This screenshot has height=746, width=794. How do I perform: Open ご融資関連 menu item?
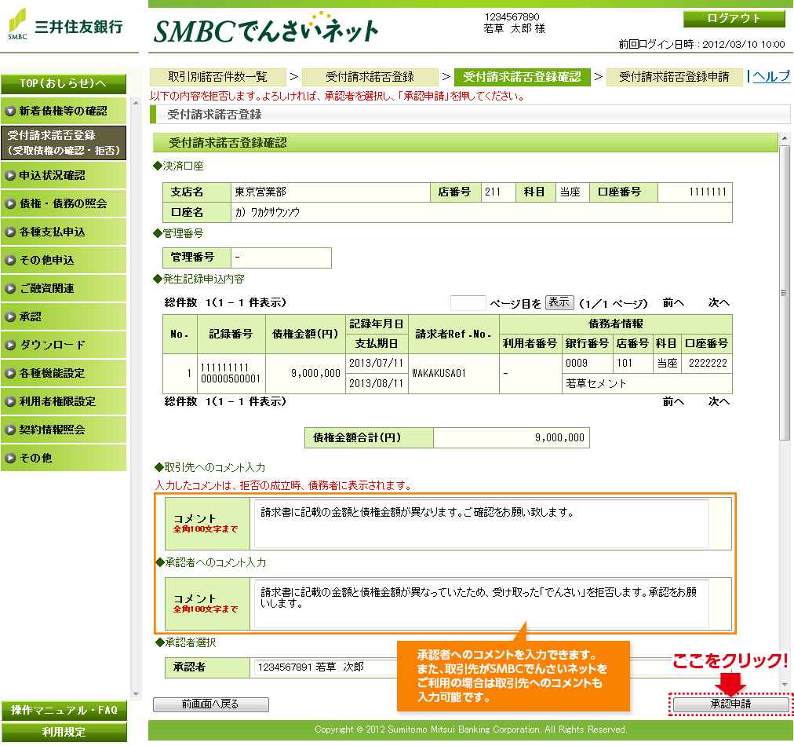tap(64, 288)
